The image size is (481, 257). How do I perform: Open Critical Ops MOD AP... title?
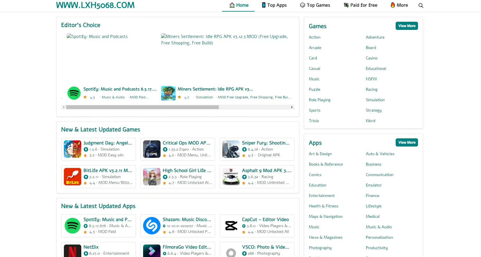186,143
